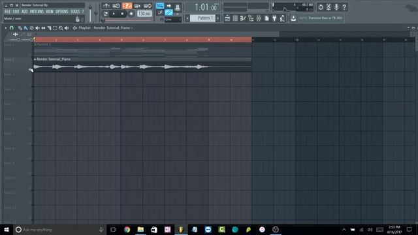Select the Draw pencil tool in Playlist
418x235 pixels.
[20, 28]
